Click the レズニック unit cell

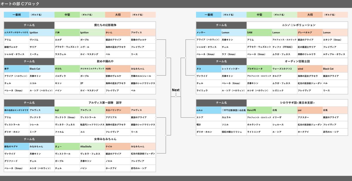point(285,90)
